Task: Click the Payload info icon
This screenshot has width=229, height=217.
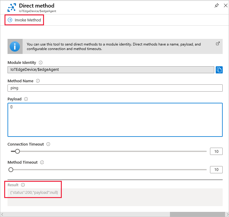Action: 26,99
